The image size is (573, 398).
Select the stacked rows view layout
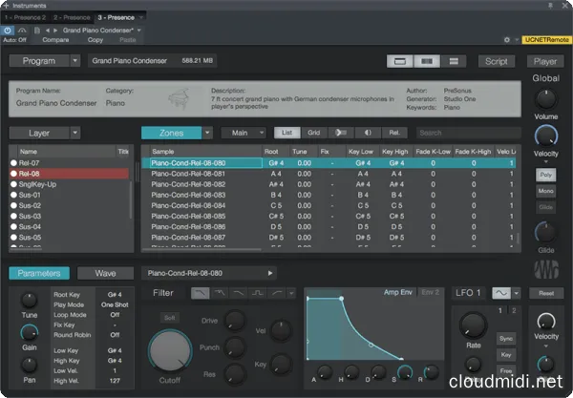[454, 61]
